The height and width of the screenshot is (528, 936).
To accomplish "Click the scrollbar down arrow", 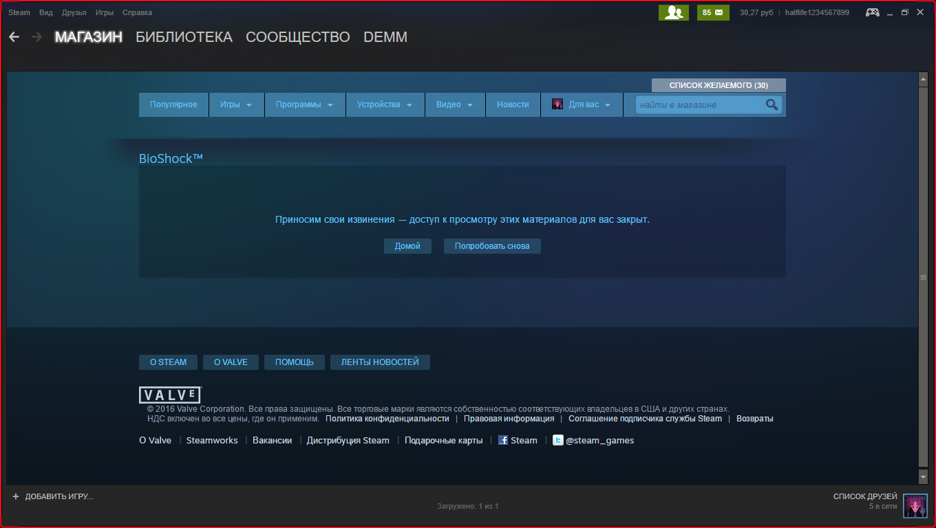I will pyautogui.click(x=924, y=476).
